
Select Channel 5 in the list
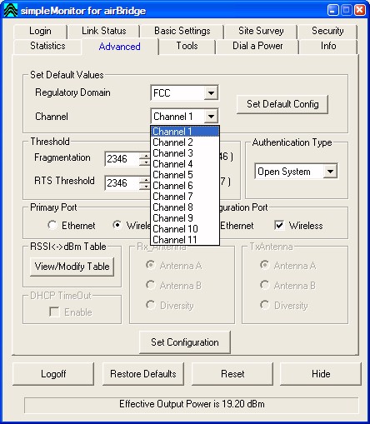(185, 175)
